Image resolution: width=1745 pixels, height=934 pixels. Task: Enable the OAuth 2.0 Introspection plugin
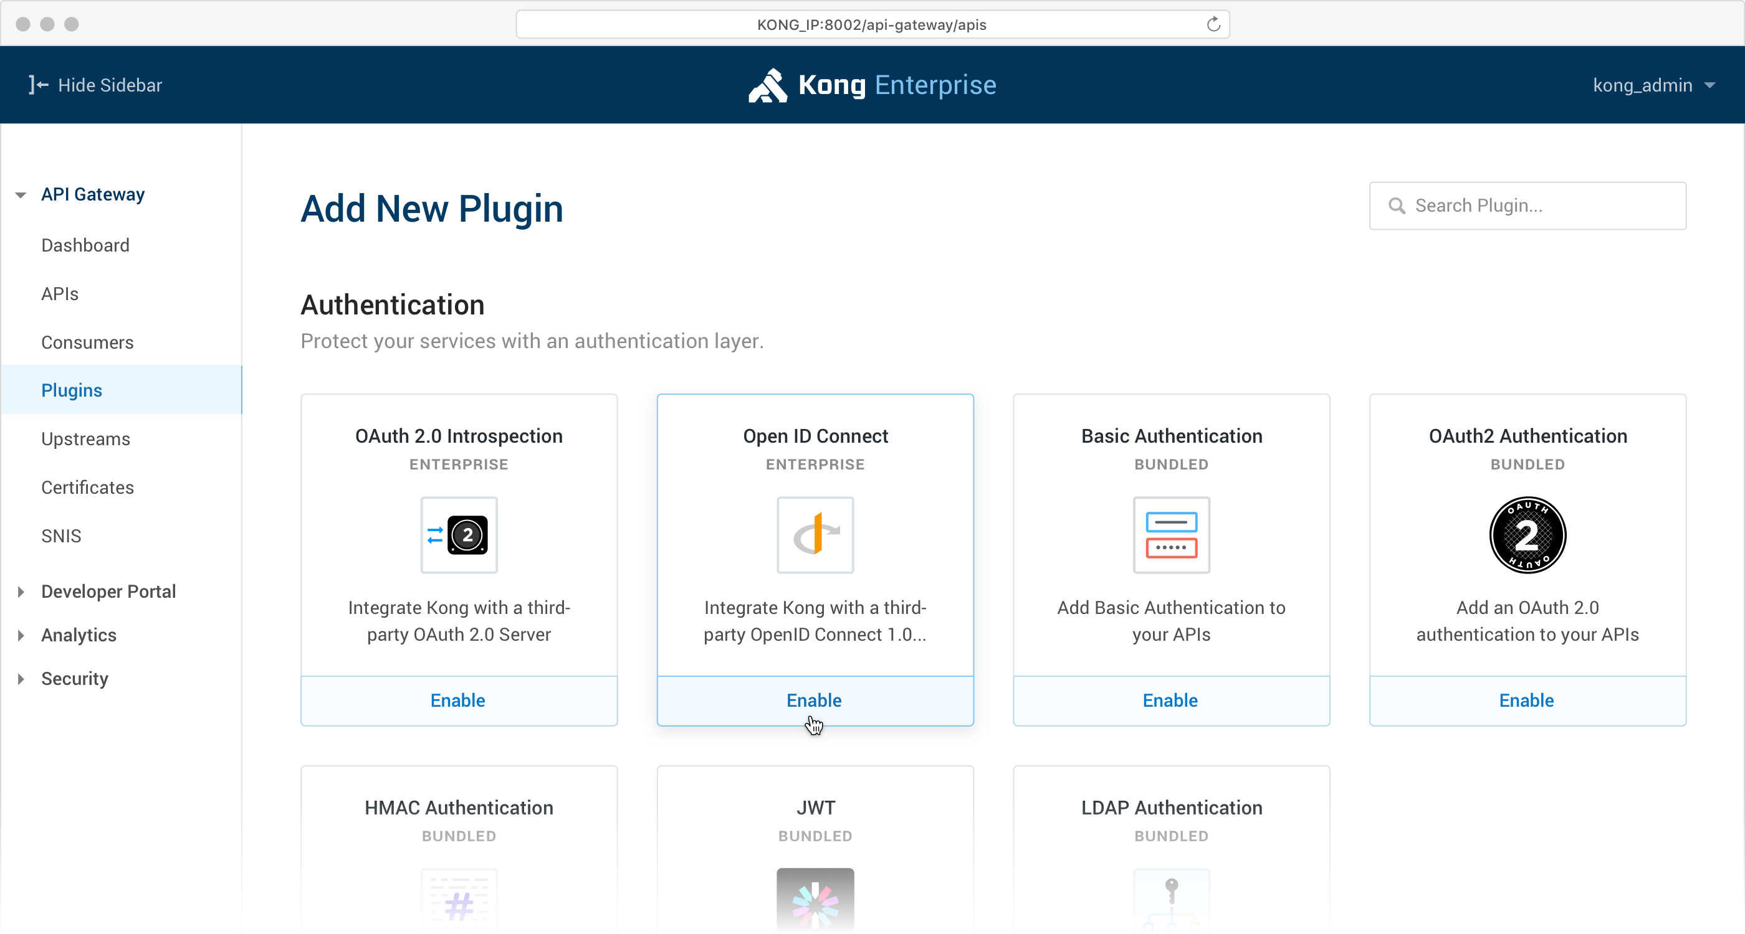click(459, 700)
